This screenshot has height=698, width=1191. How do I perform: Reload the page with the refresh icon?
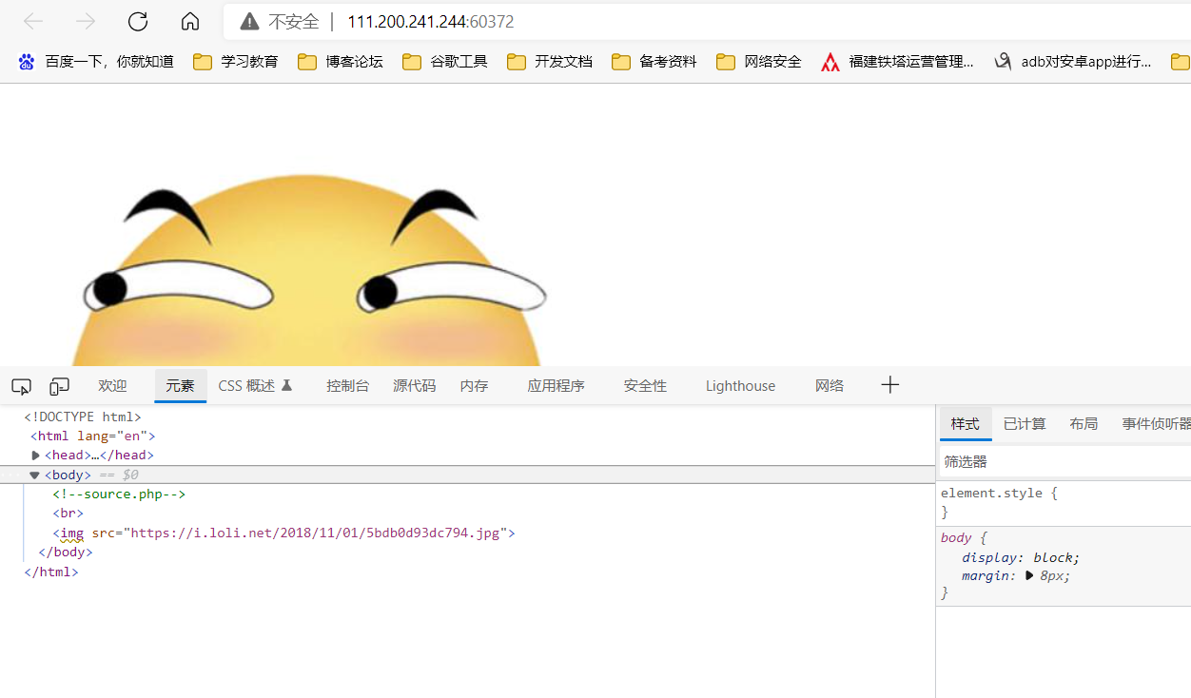tap(137, 21)
